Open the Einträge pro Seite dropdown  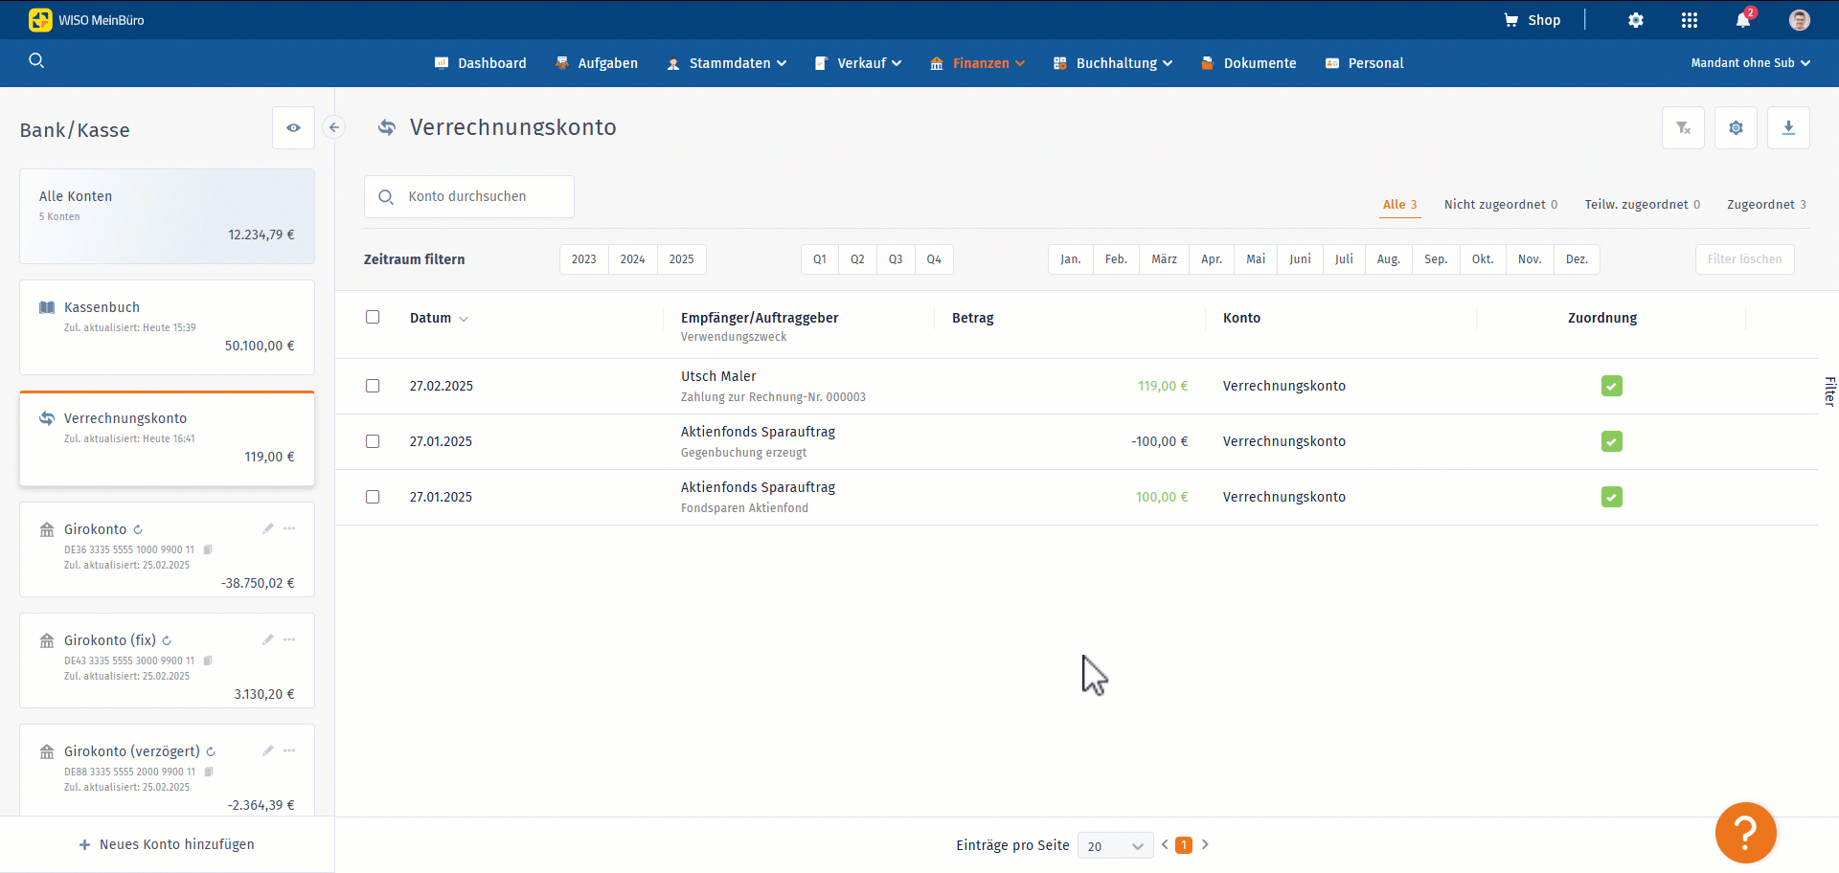click(1115, 845)
